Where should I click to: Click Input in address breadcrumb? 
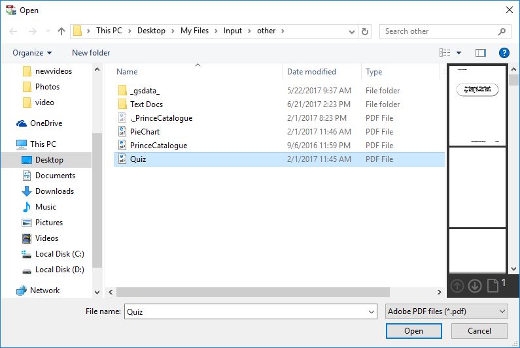[x=233, y=31]
